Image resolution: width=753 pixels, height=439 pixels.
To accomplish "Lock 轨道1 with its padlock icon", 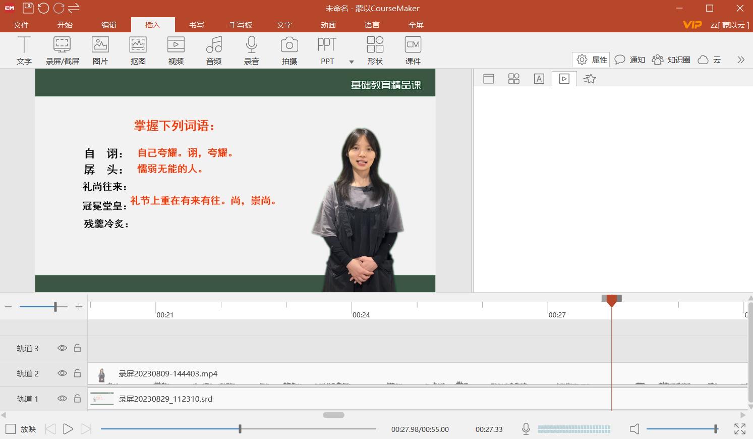I will 77,399.
